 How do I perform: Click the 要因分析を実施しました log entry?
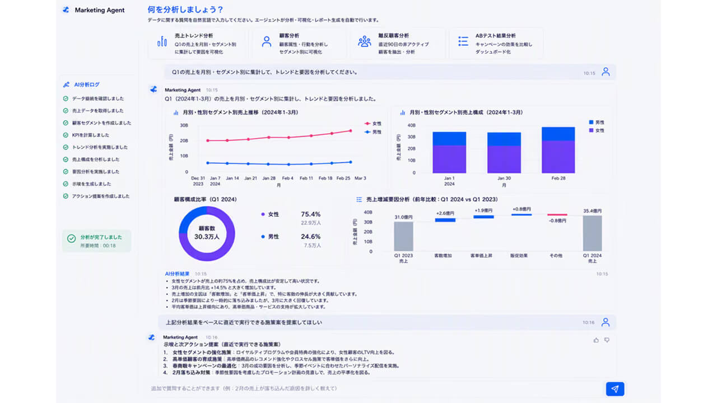pos(96,172)
